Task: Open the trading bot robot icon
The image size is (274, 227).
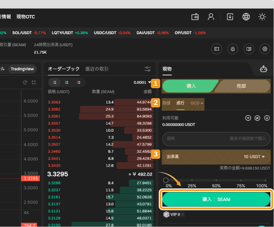Action: [x=264, y=69]
